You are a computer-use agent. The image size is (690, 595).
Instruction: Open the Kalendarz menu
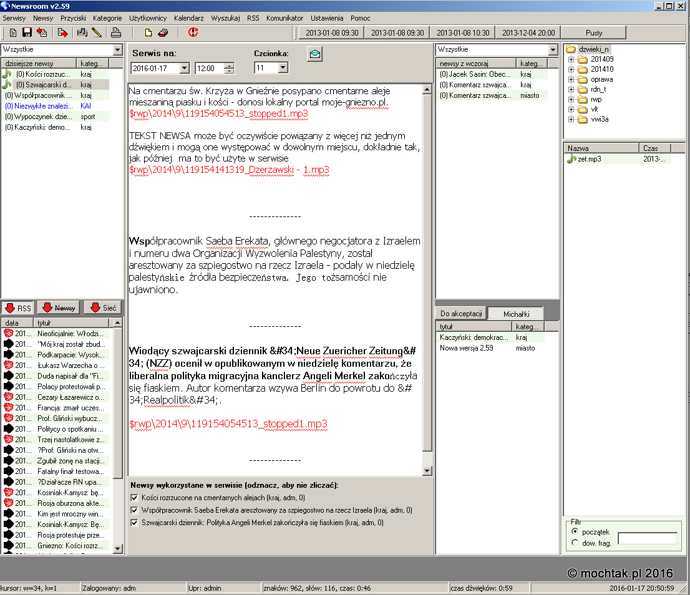pyautogui.click(x=189, y=18)
